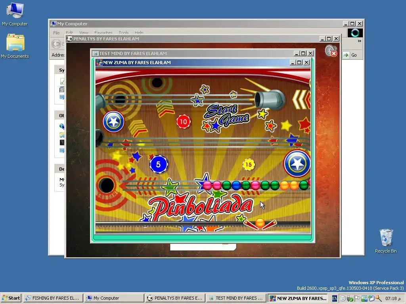Click the blue ball in the chain
Screen dimensions: 406x304
(x=236, y=185)
